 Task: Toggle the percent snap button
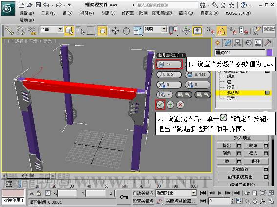click(x=233, y=31)
